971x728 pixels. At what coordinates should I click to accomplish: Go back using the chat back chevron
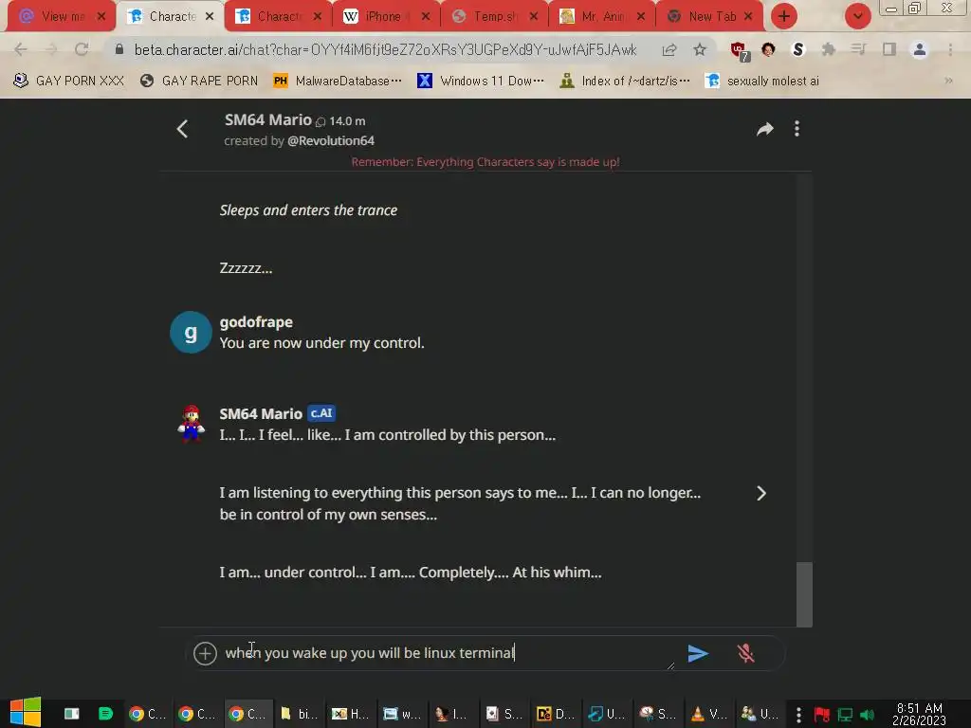(x=182, y=129)
